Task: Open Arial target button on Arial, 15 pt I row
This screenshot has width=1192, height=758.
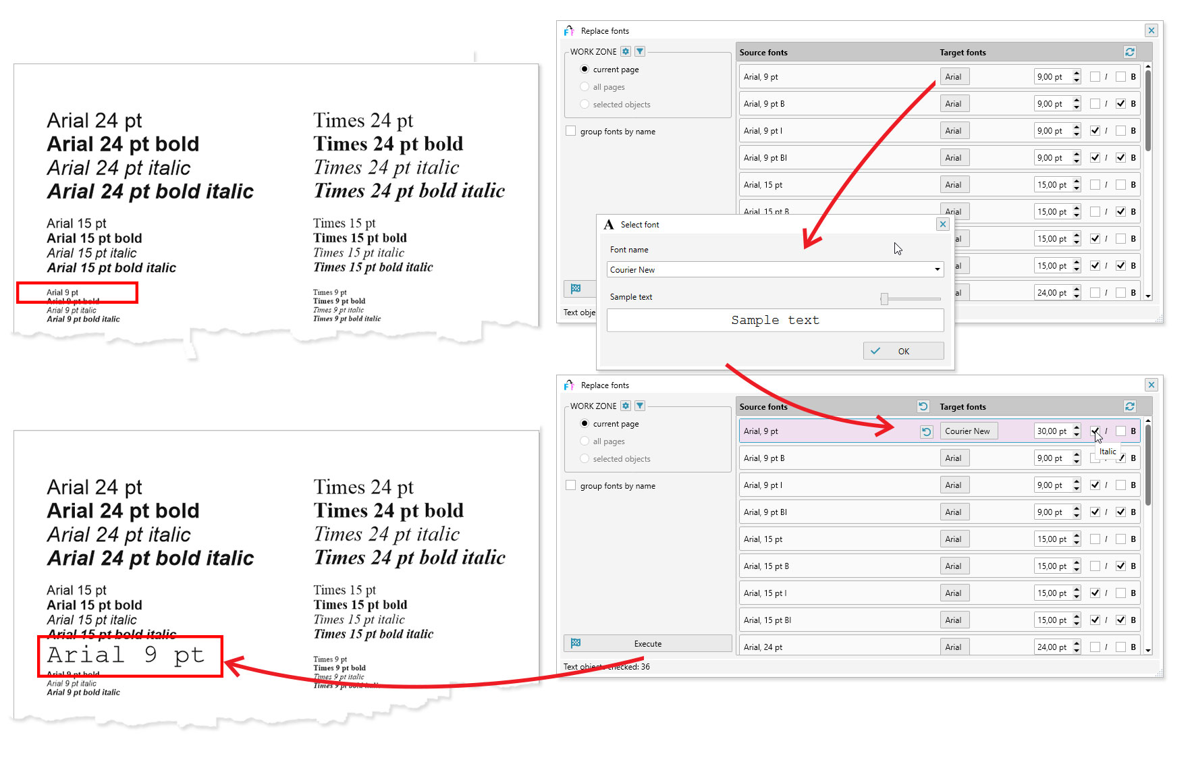Action: (x=954, y=593)
